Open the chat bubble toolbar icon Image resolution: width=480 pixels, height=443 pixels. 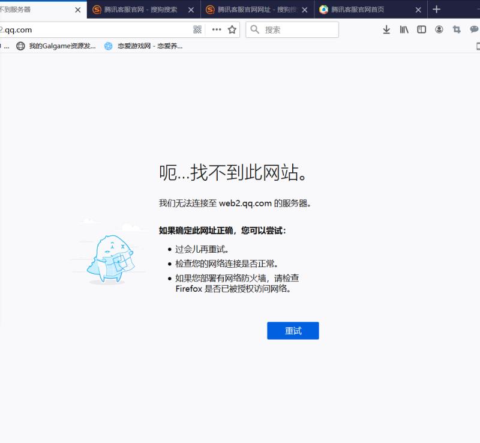coord(474,29)
